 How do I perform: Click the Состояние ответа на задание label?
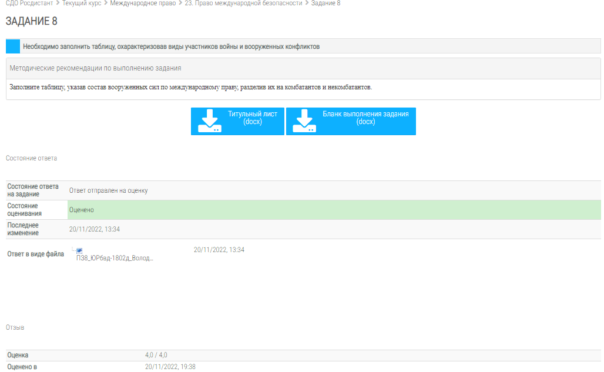[33, 190]
